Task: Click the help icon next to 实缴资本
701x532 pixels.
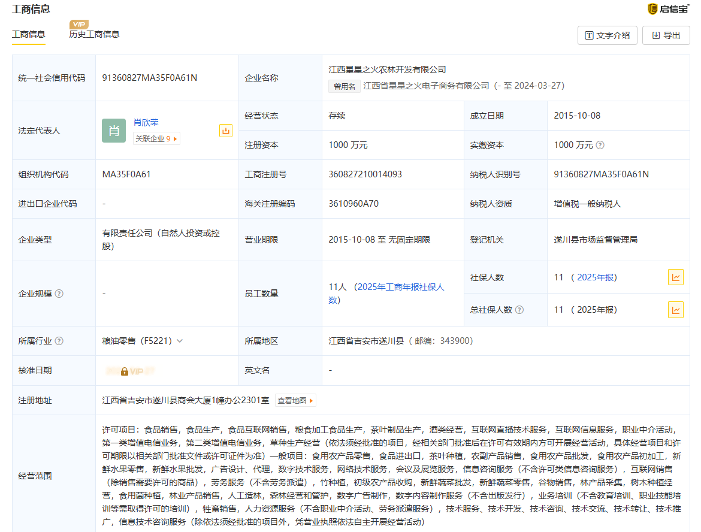Action: [600, 145]
